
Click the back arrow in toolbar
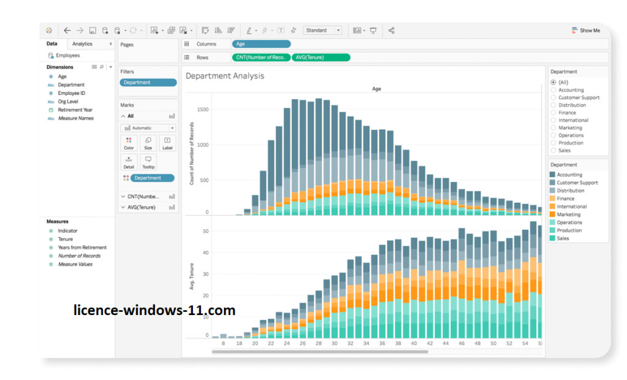click(x=67, y=30)
